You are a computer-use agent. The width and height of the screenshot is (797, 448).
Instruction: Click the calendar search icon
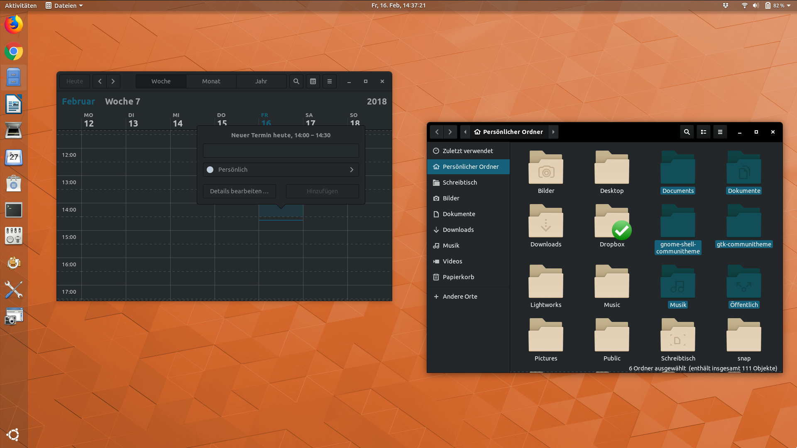[x=296, y=81]
